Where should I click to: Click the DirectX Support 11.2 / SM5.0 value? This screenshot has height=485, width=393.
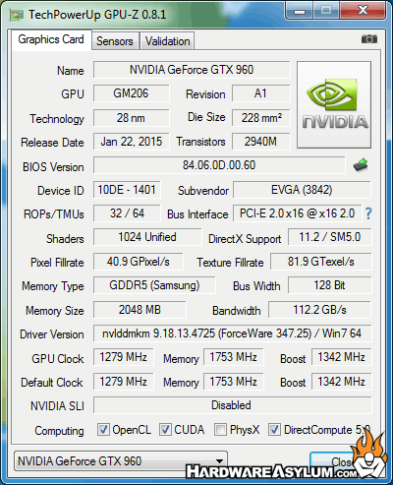point(329,237)
